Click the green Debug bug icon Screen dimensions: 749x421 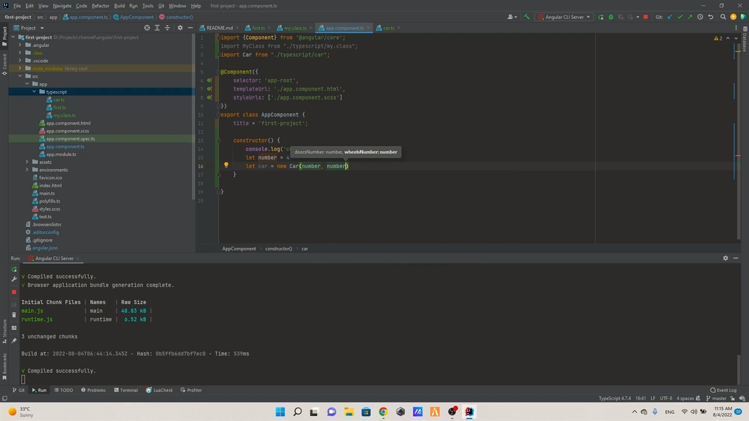point(610,17)
